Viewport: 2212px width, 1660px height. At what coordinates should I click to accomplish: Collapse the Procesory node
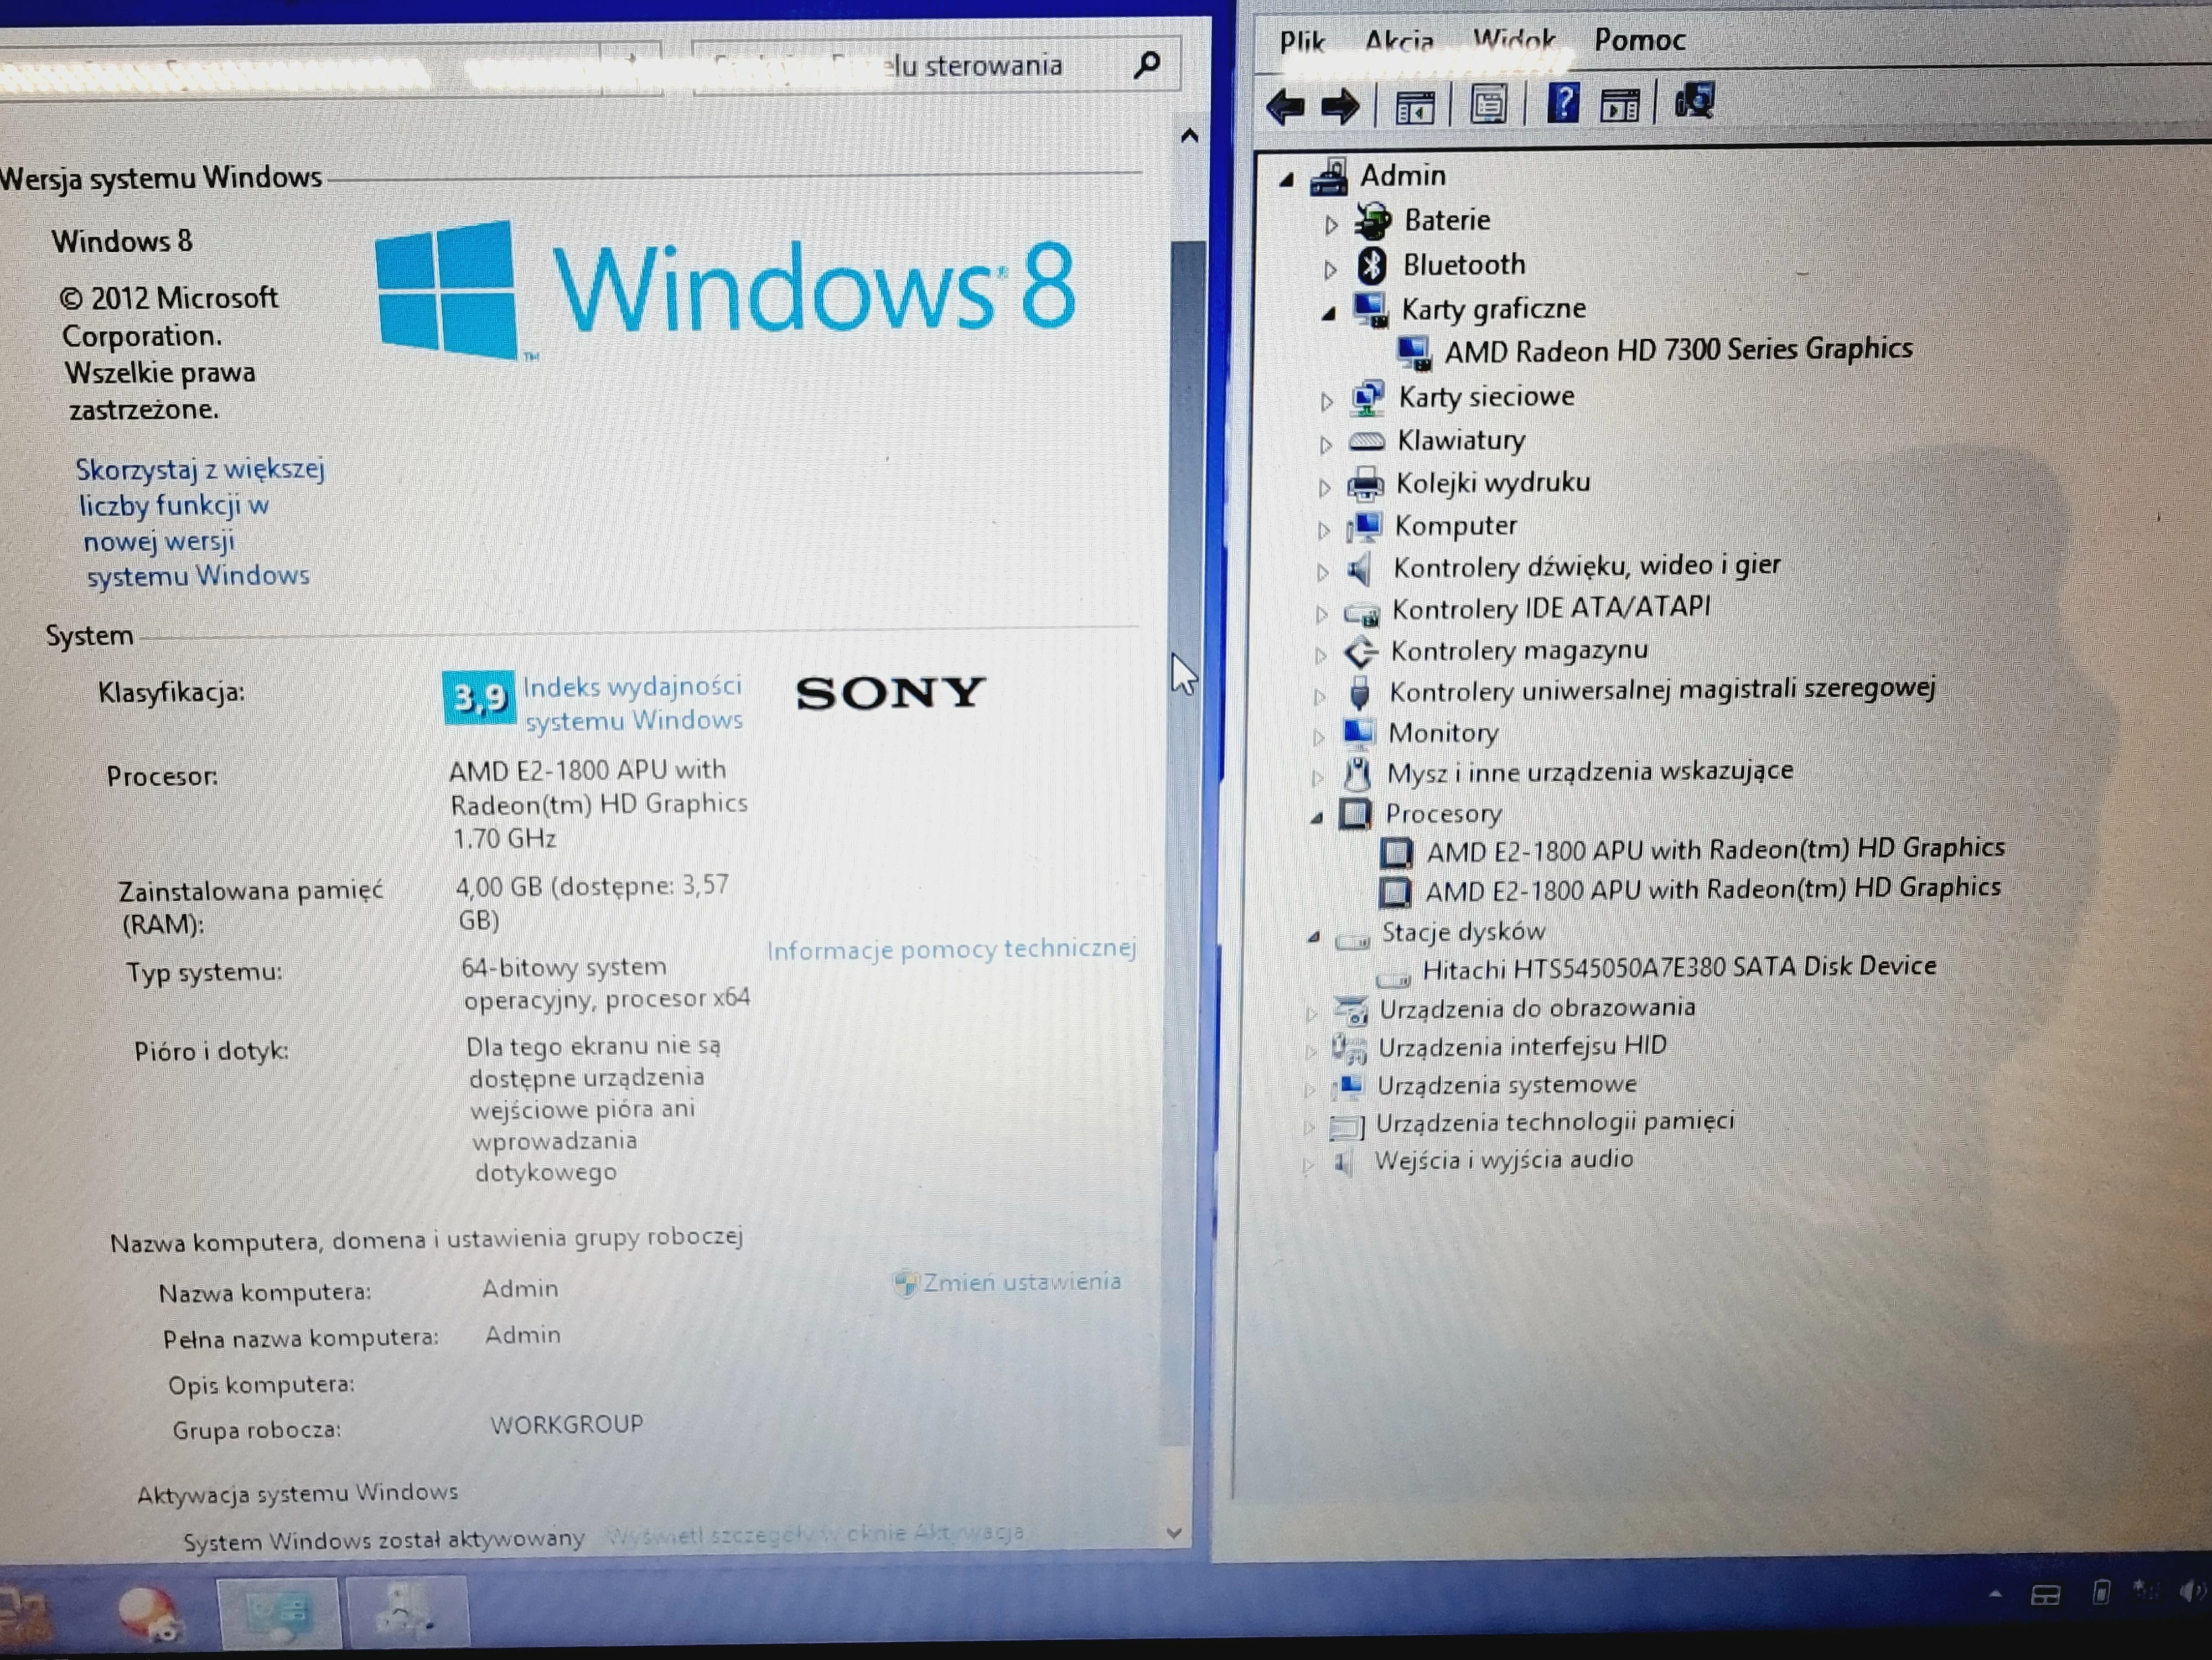(1317, 818)
